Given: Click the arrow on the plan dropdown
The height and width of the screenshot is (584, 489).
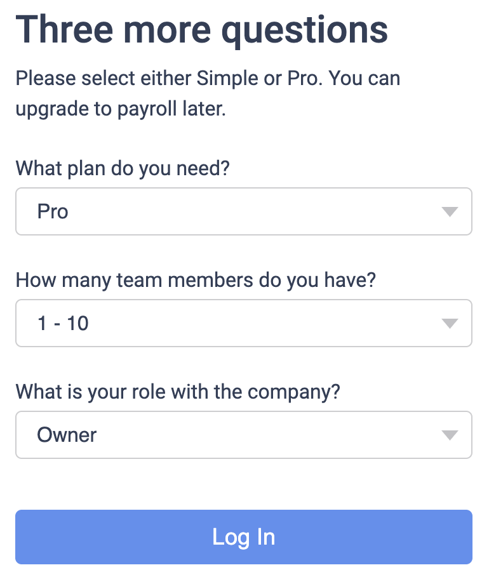Looking at the screenshot, I should (x=450, y=212).
